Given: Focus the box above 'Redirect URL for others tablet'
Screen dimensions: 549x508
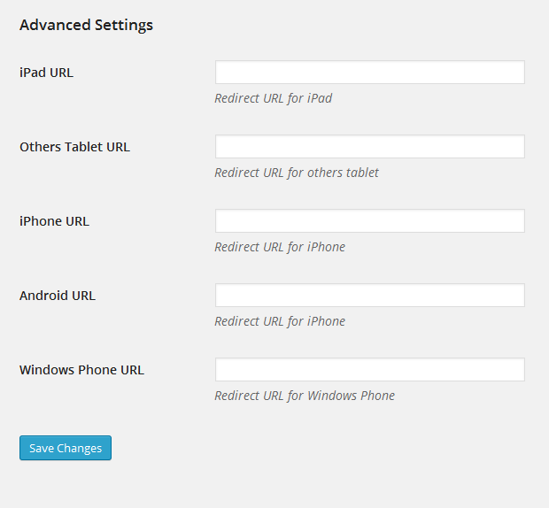Looking at the screenshot, I should [370, 146].
